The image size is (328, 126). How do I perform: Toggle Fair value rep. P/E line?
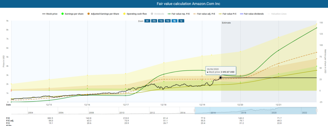[x=178, y=14]
